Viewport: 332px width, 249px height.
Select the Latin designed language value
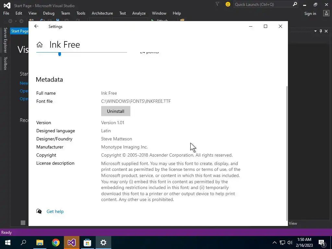click(106, 131)
